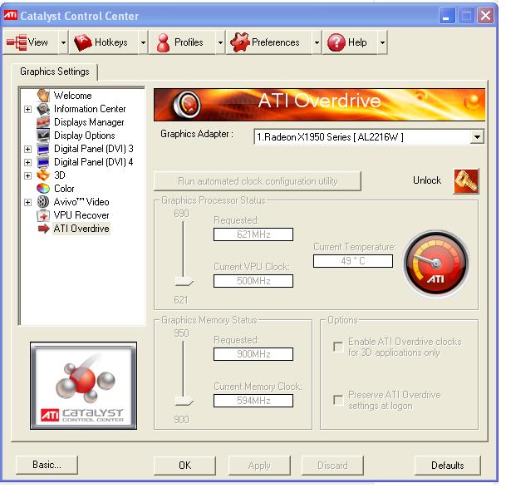This screenshot has width=506, height=493.
Task: Run automated clock configuration utility
Action: coord(258,181)
